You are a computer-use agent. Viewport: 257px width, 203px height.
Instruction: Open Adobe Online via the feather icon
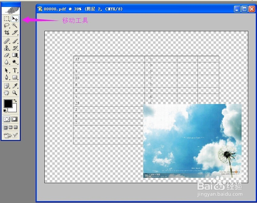11,10
